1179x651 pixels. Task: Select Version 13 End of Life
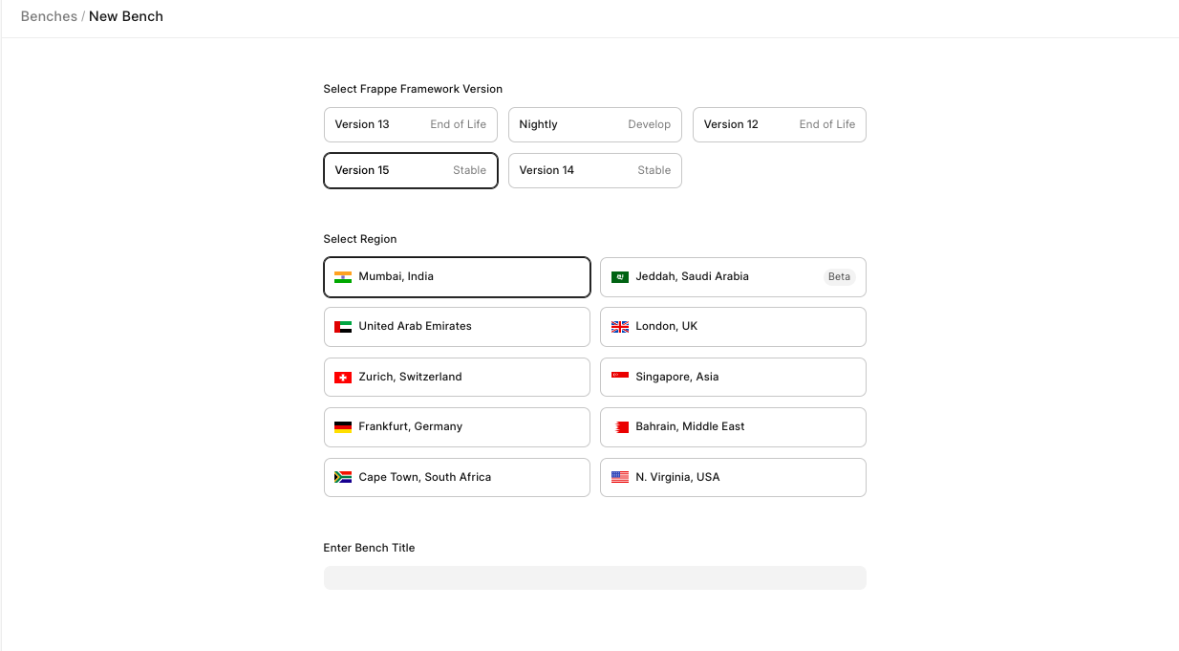click(410, 124)
